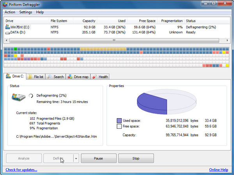Open the Help menu
The height and width of the screenshot is (175, 234).
click(40, 12)
